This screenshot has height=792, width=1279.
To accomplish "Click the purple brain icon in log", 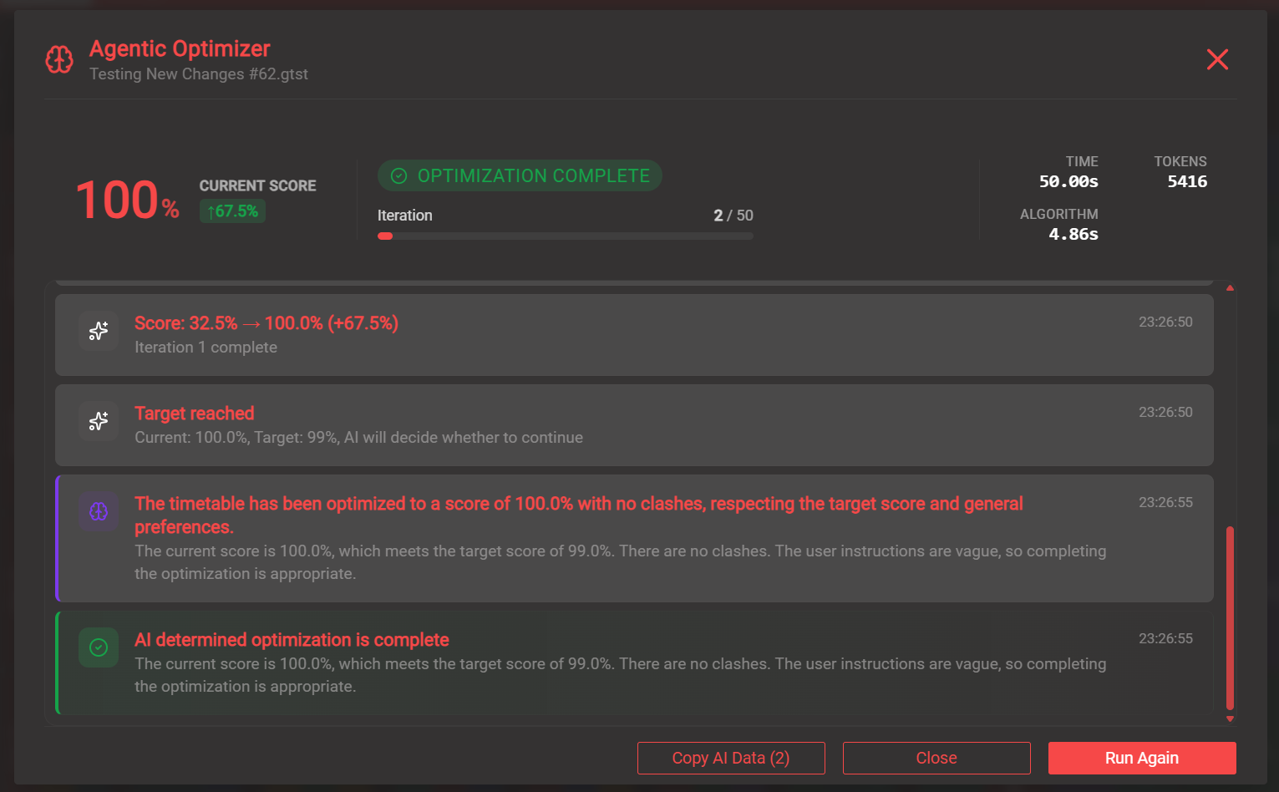I will 99,511.
